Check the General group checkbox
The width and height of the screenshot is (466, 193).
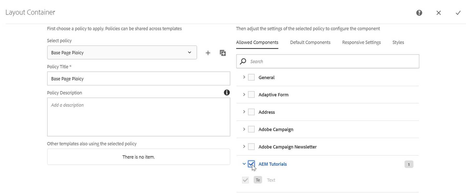tap(251, 77)
